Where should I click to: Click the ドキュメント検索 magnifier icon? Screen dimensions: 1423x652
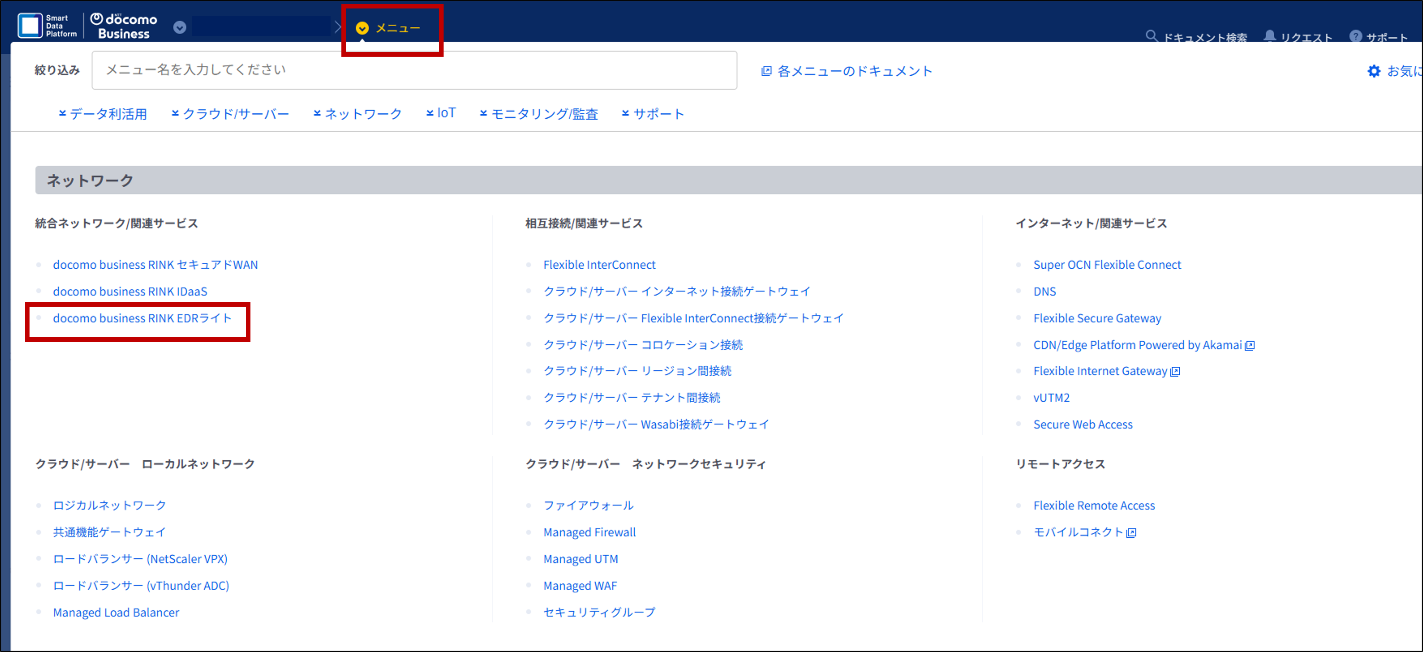tap(1151, 36)
